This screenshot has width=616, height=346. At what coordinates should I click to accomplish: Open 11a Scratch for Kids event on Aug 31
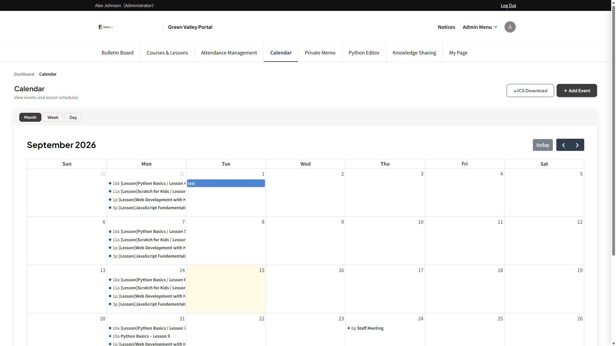(147, 192)
